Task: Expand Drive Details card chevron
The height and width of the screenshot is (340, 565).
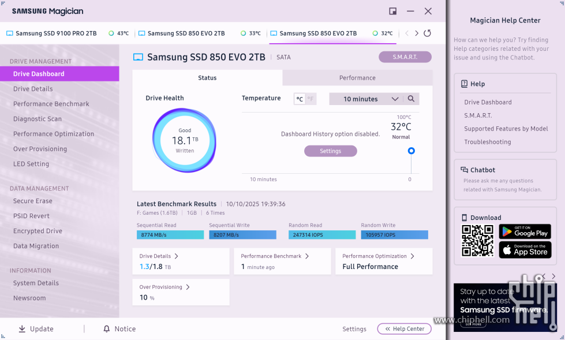Action: click(177, 256)
